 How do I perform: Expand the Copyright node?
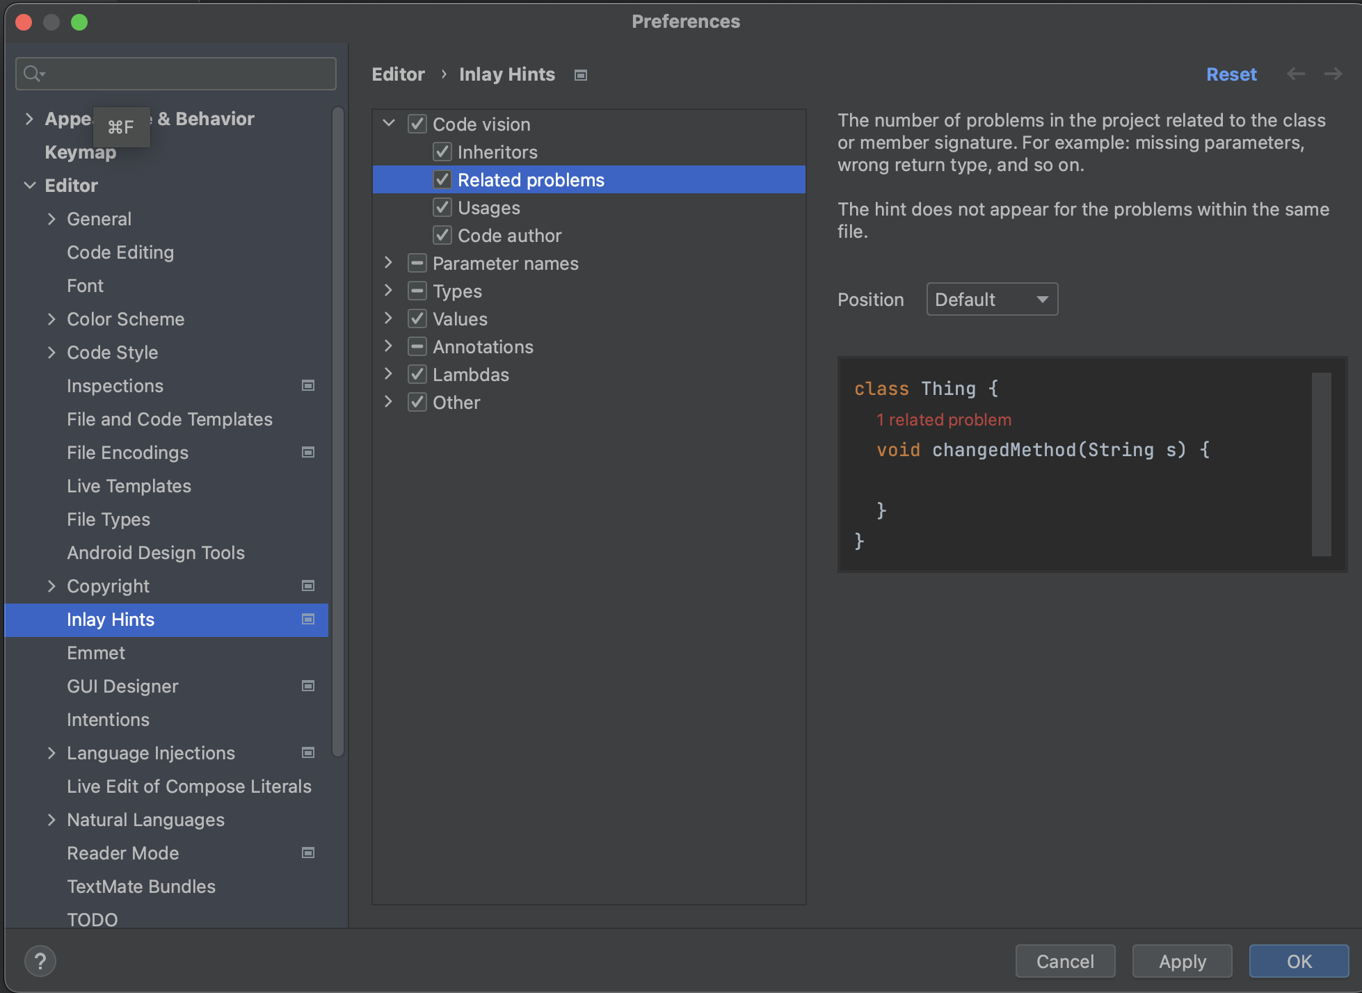51,586
